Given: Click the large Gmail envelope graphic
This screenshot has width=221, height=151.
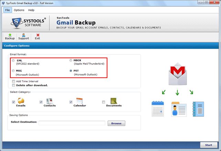Looking at the screenshot, I should coord(178,74).
